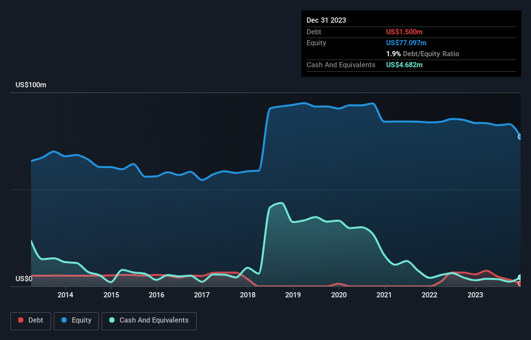Select the 2016 x-axis label
Image resolution: width=531 pixels, height=340 pixels.
(x=157, y=295)
